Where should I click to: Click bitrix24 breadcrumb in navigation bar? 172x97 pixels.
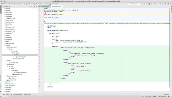(4, 4)
